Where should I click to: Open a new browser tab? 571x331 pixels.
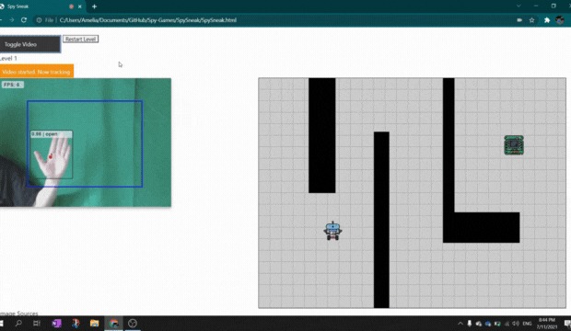click(94, 6)
